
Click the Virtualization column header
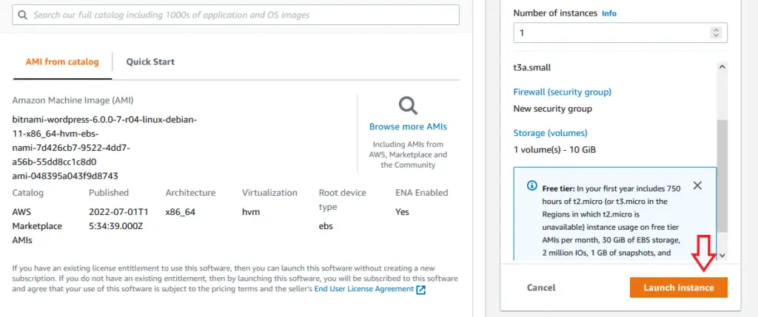269,193
